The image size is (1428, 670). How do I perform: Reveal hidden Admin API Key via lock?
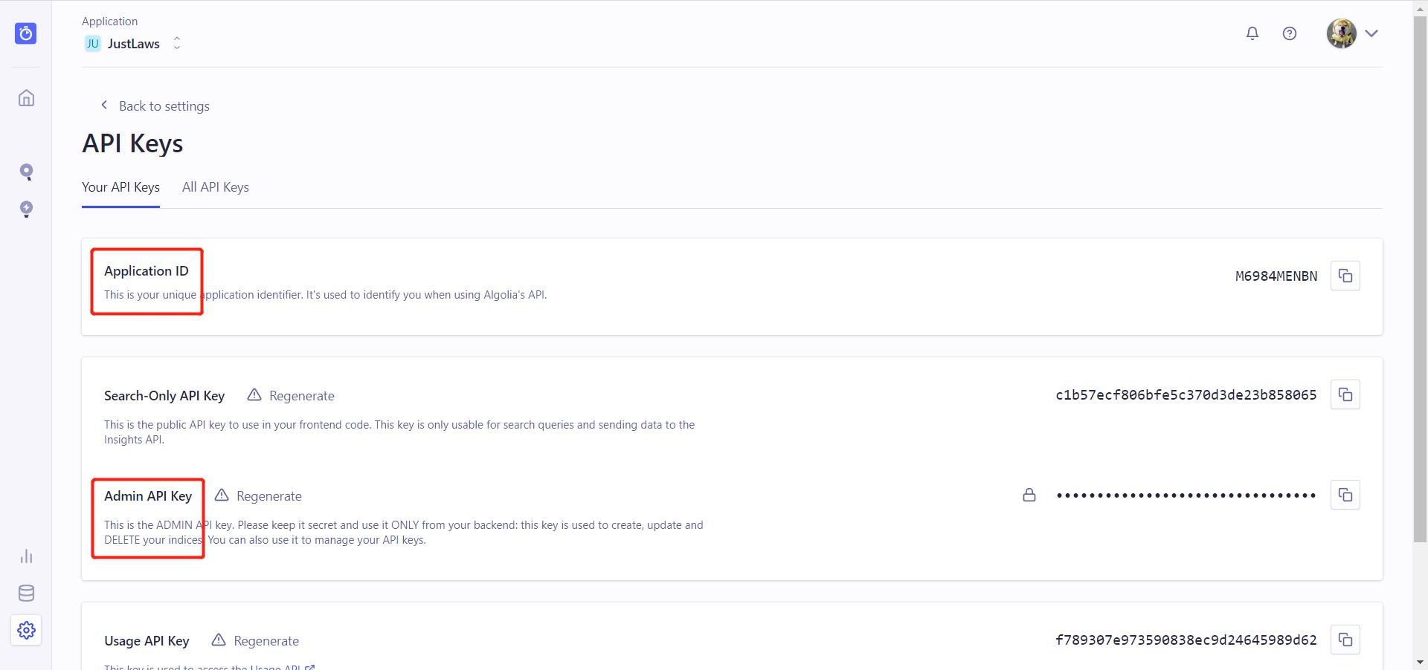coord(1029,495)
